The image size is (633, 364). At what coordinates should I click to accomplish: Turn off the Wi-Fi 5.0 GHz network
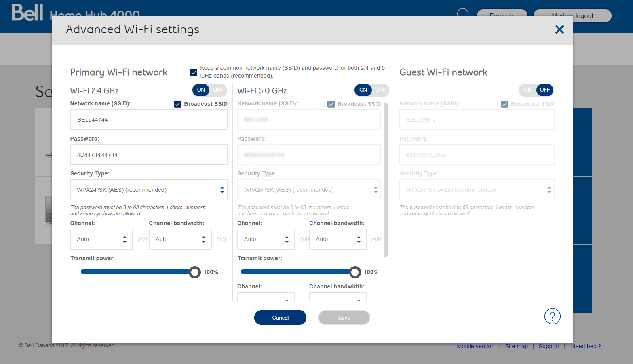tap(380, 90)
